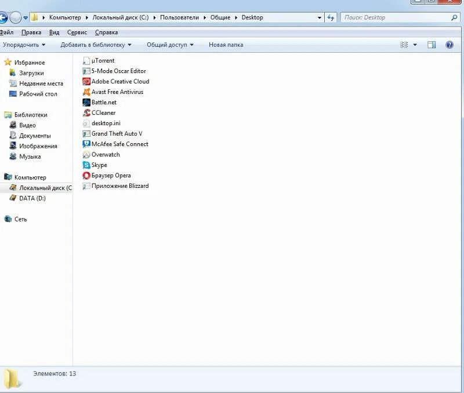
Task: Select the Adobe Creative Cloud icon
Action: click(86, 81)
